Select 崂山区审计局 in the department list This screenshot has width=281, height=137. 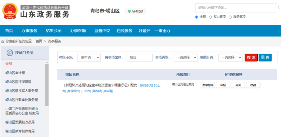pyautogui.click(x=15, y=73)
